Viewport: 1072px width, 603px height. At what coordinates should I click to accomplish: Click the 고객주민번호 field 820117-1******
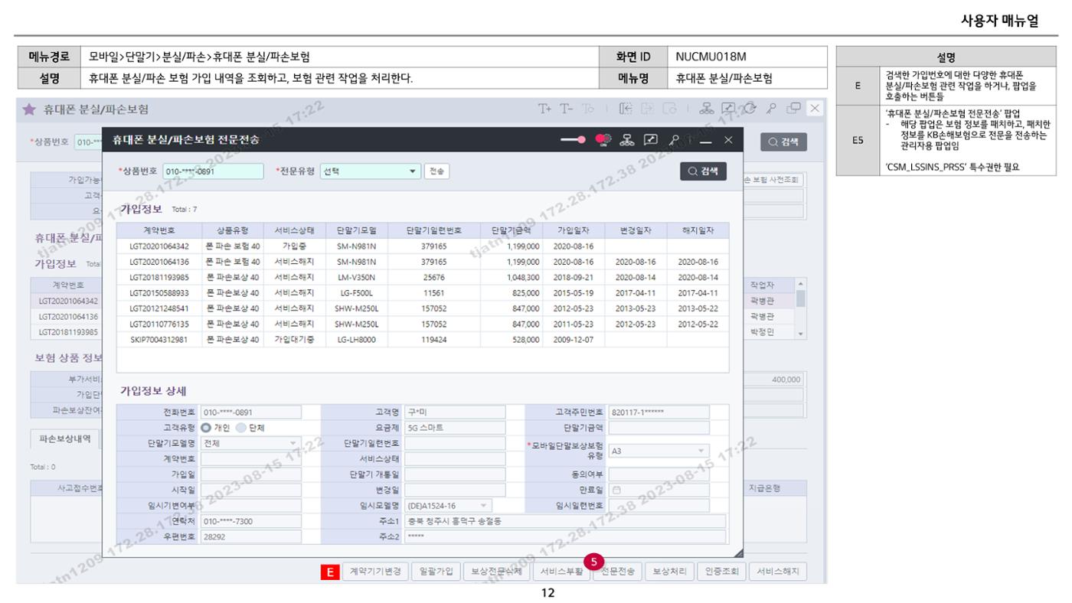pos(659,411)
